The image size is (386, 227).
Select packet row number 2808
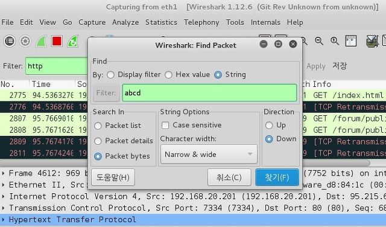click(193, 130)
